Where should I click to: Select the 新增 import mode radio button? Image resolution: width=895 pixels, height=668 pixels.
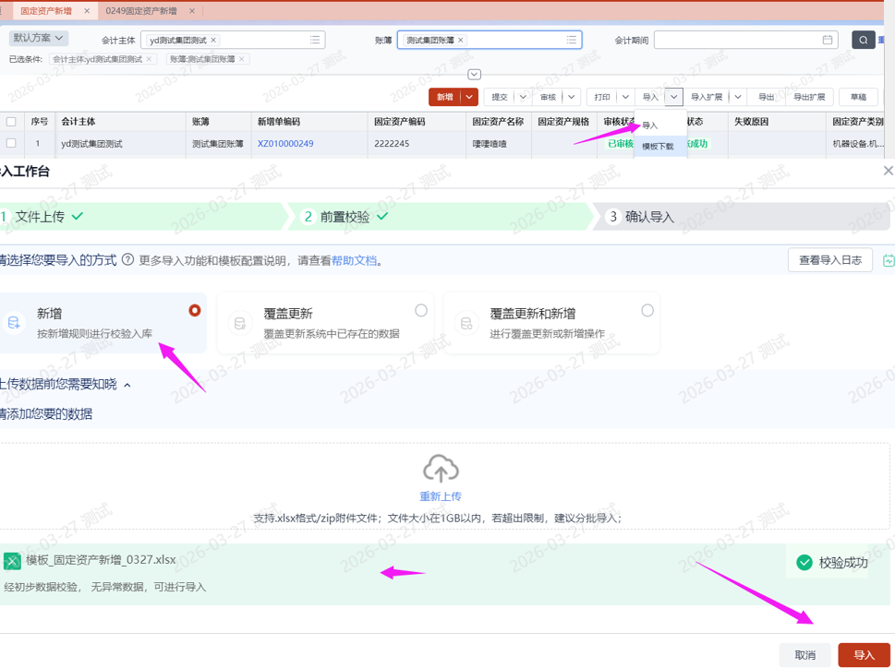pyautogui.click(x=194, y=310)
